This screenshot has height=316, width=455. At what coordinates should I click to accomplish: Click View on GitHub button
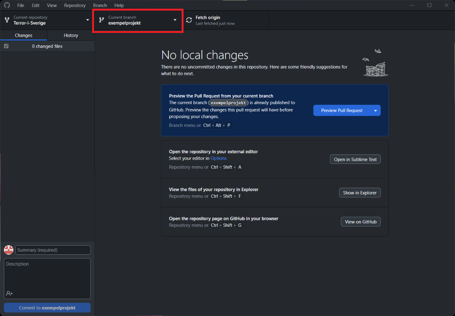pyautogui.click(x=361, y=222)
